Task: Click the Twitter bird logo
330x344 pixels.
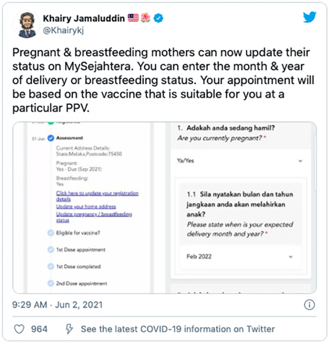Action: (309, 18)
